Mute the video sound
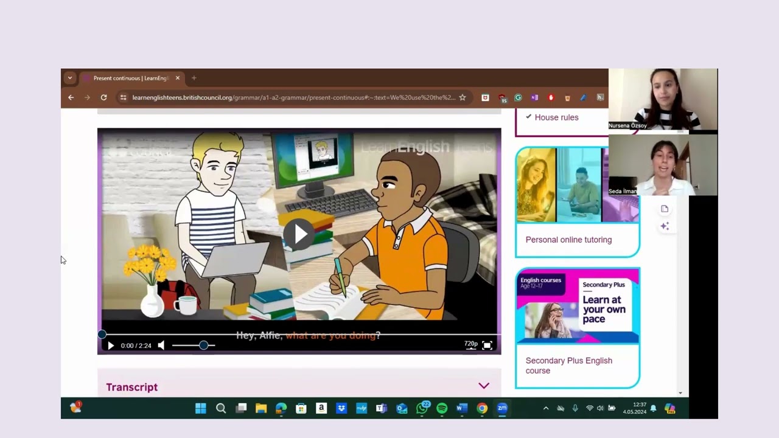 161,346
